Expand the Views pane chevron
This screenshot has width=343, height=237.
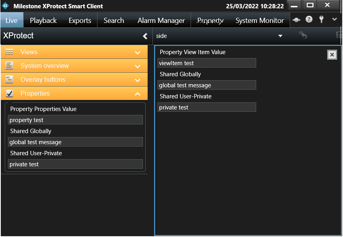click(x=138, y=53)
